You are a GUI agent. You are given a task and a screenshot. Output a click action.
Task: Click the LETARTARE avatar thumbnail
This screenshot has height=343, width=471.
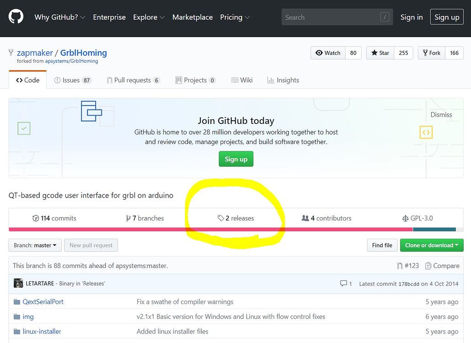coord(18,284)
